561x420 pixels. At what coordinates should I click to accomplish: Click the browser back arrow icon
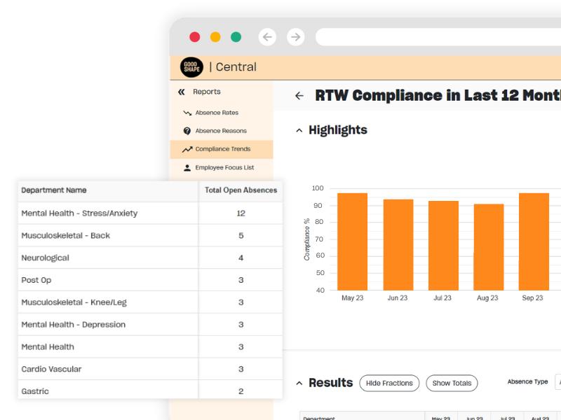[267, 36]
